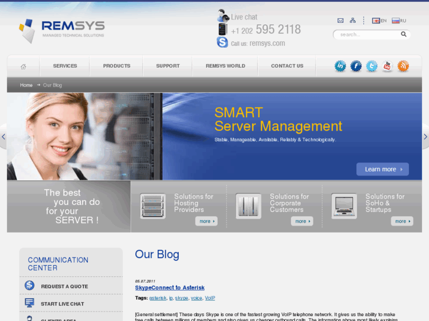Viewport: 429px width, 321px height.
Task: Click the Request a Quote label
Action: coord(64,287)
